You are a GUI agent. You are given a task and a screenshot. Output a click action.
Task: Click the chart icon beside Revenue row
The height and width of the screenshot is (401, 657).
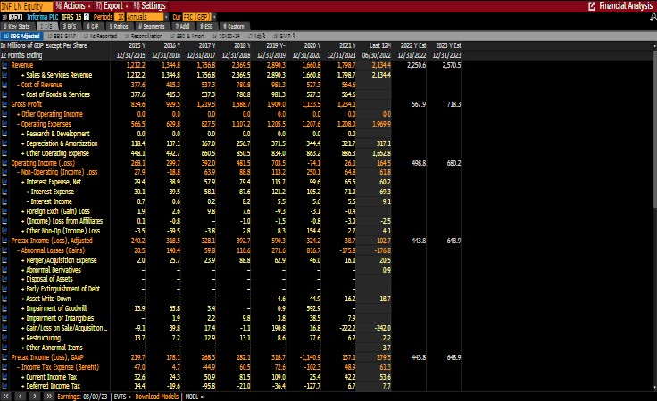[x=4, y=65]
